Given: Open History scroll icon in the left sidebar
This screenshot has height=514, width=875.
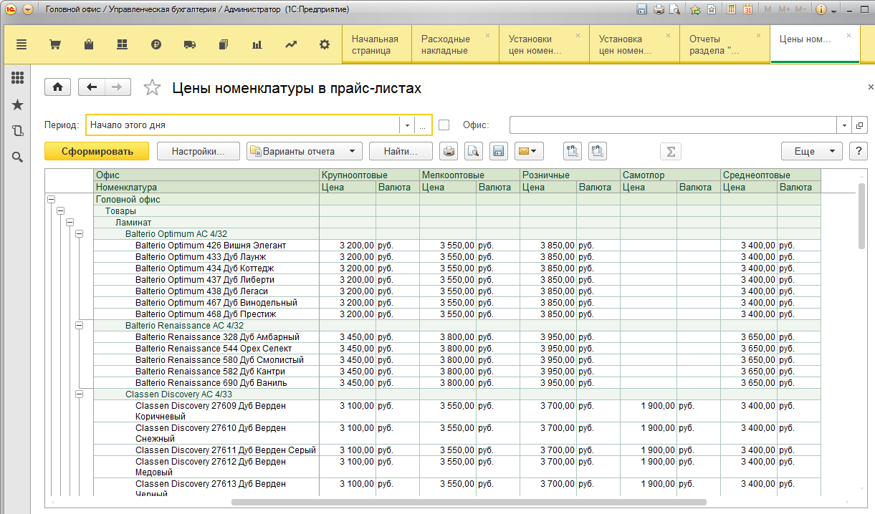Looking at the screenshot, I should point(18,131).
